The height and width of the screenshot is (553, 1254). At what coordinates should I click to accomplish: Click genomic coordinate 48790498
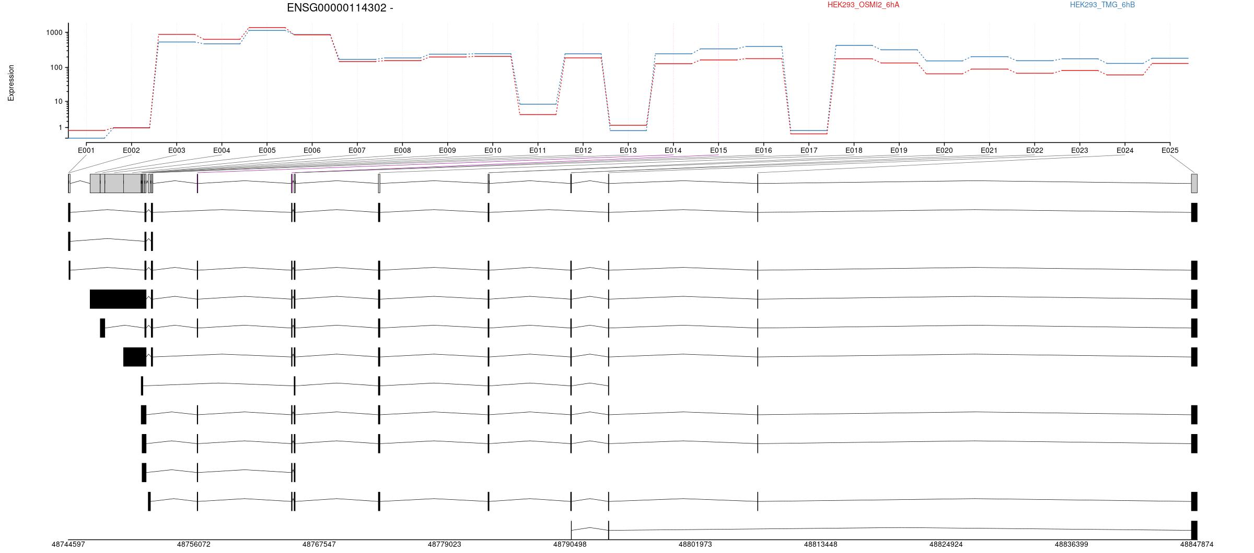coord(570,545)
